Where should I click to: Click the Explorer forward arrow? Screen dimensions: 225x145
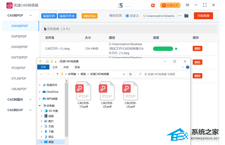pos(48,74)
